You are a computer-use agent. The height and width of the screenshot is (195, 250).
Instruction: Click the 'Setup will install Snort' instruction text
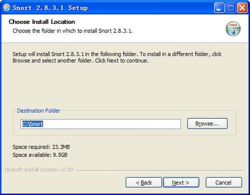(117, 57)
